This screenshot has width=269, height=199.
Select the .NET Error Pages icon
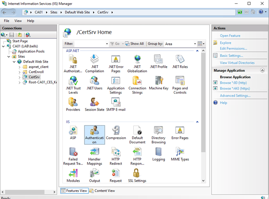[x=116, y=60]
